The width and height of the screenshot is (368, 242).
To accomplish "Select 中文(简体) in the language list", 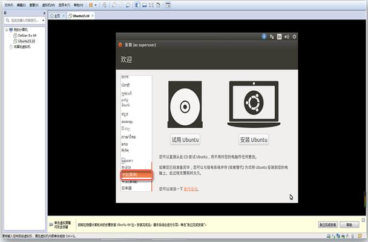I will click(x=136, y=175).
